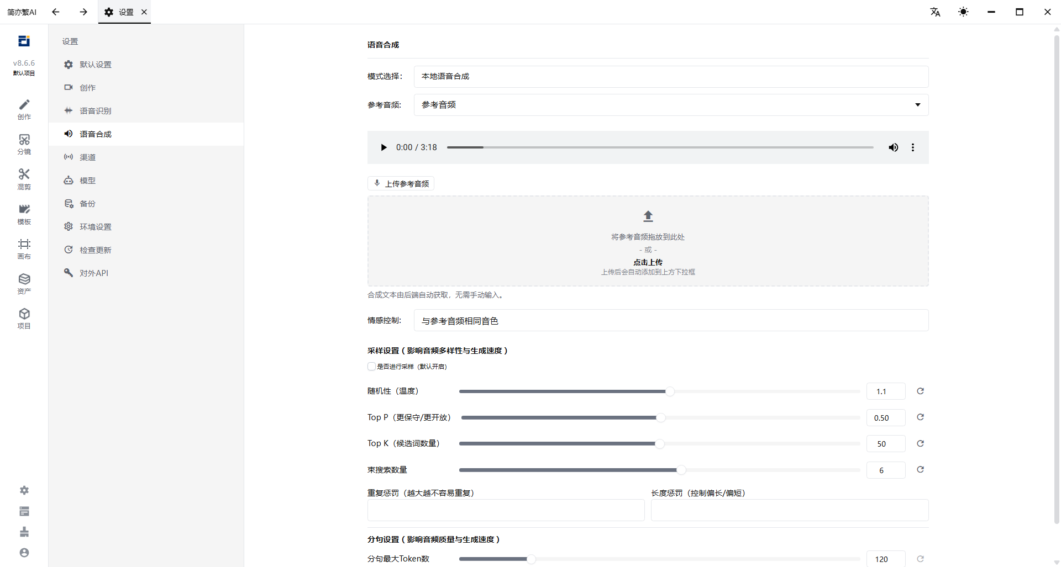This screenshot has width=1061, height=567.
Task: Select 环境设置 in settings menu
Action: [x=146, y=227]
